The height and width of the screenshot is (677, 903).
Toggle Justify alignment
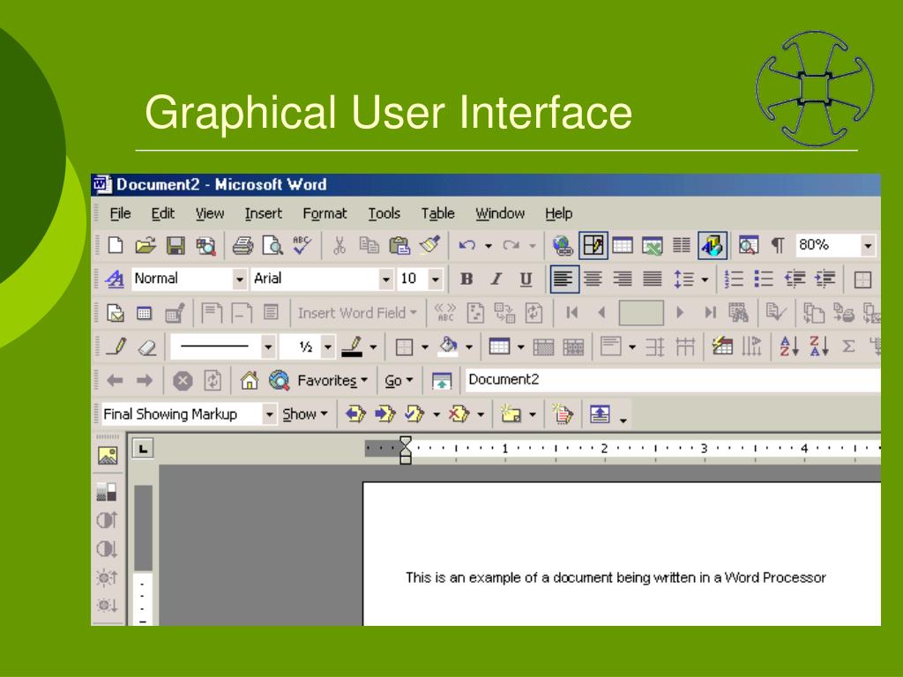[653, 279]
